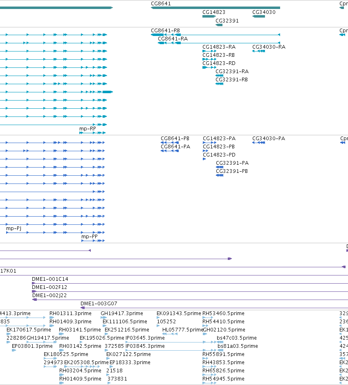Screen dimensions: 348x385
Task: Click EST GH19417.3prime
Action: pyautogui.click(x=122, y=313)
